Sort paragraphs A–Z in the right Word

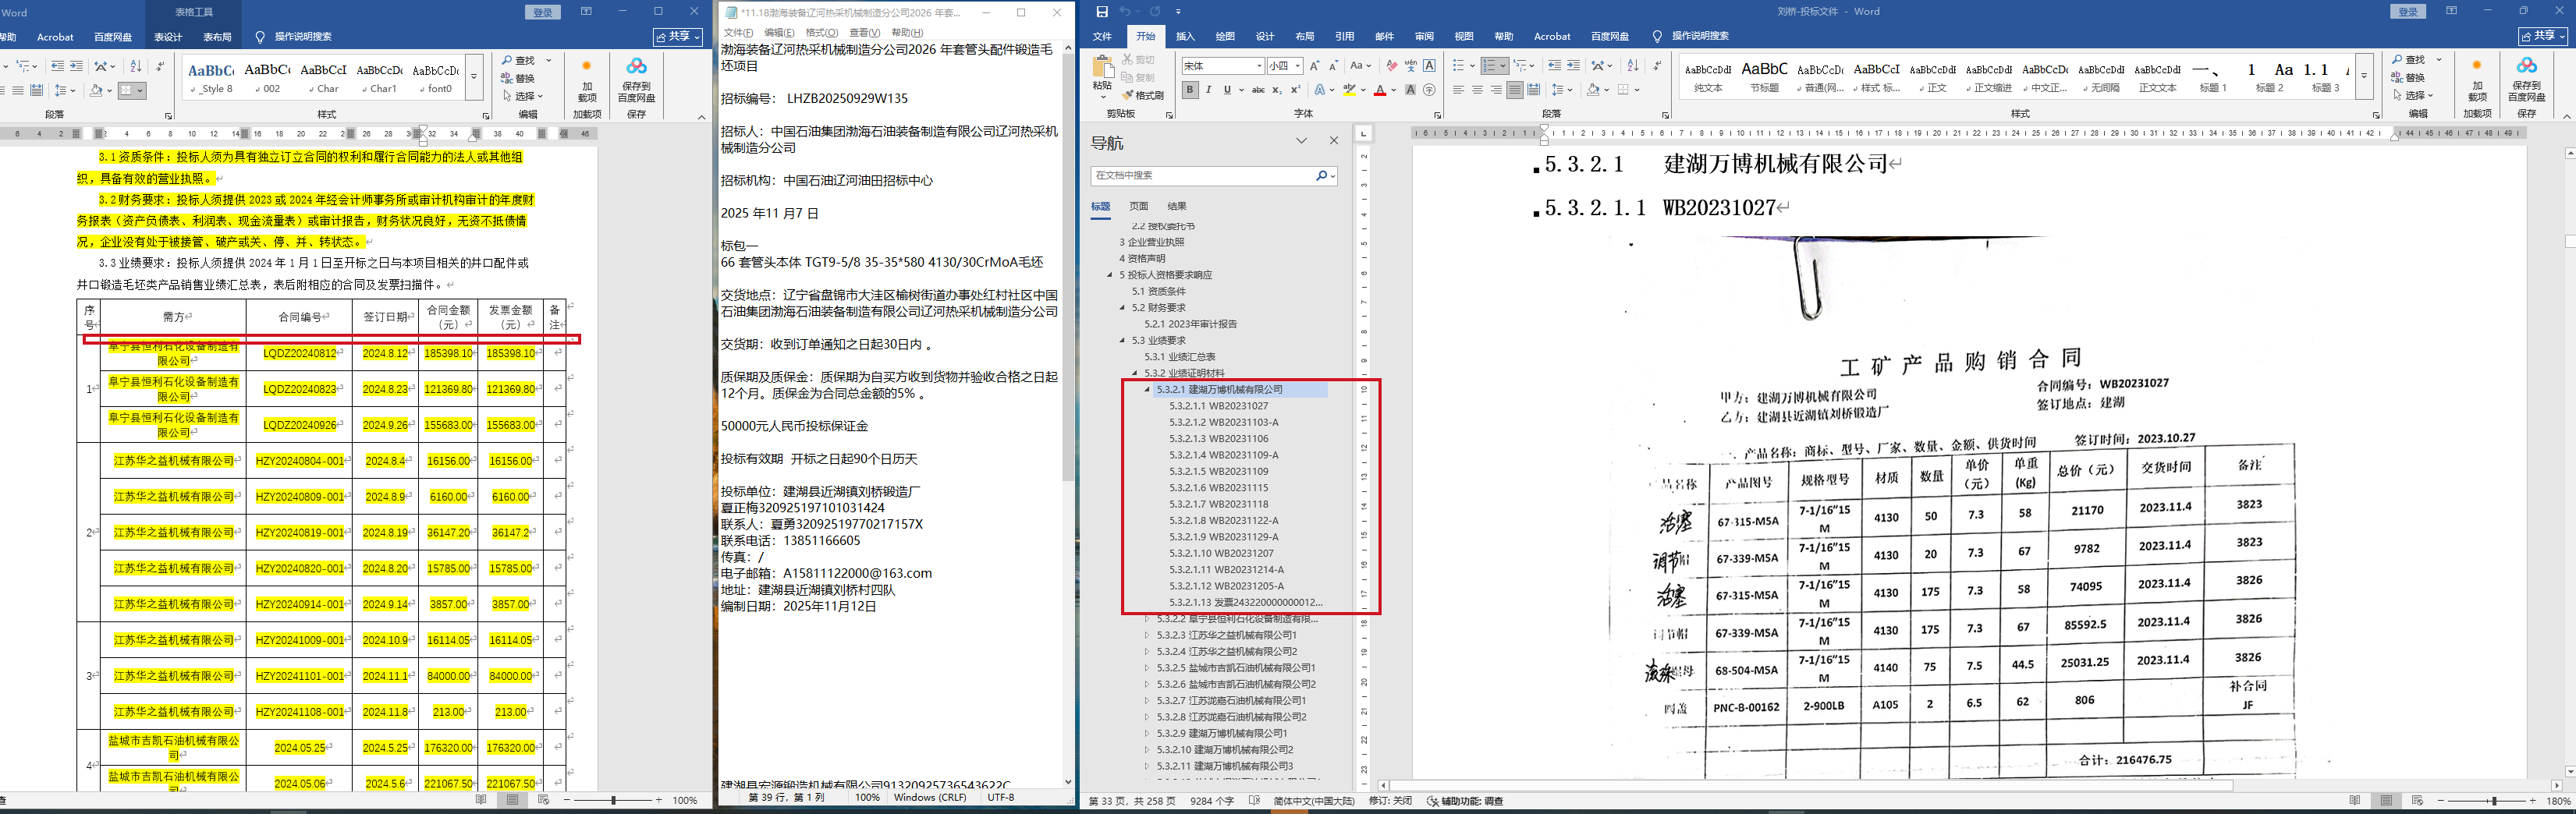1633,66
